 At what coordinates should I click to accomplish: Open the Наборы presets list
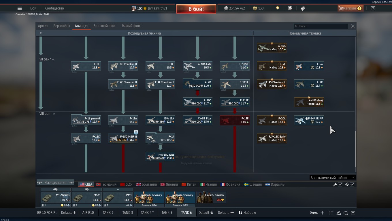click(x=247, y=213)
